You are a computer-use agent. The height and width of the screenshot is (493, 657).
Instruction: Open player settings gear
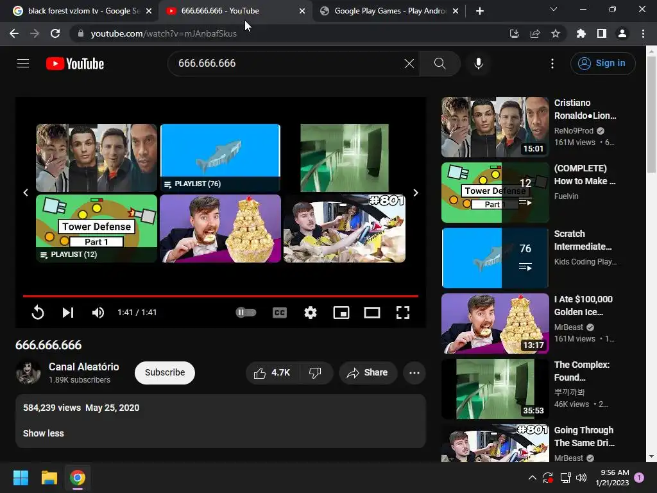point(311,313)
